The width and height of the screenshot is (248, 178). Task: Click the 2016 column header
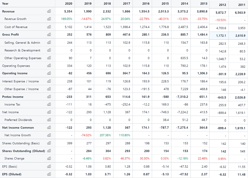146,4
